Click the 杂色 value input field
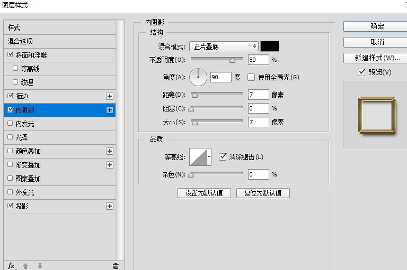Image resolution: width=407 pixels, height=270 pixels. click(x=258, y=174)
